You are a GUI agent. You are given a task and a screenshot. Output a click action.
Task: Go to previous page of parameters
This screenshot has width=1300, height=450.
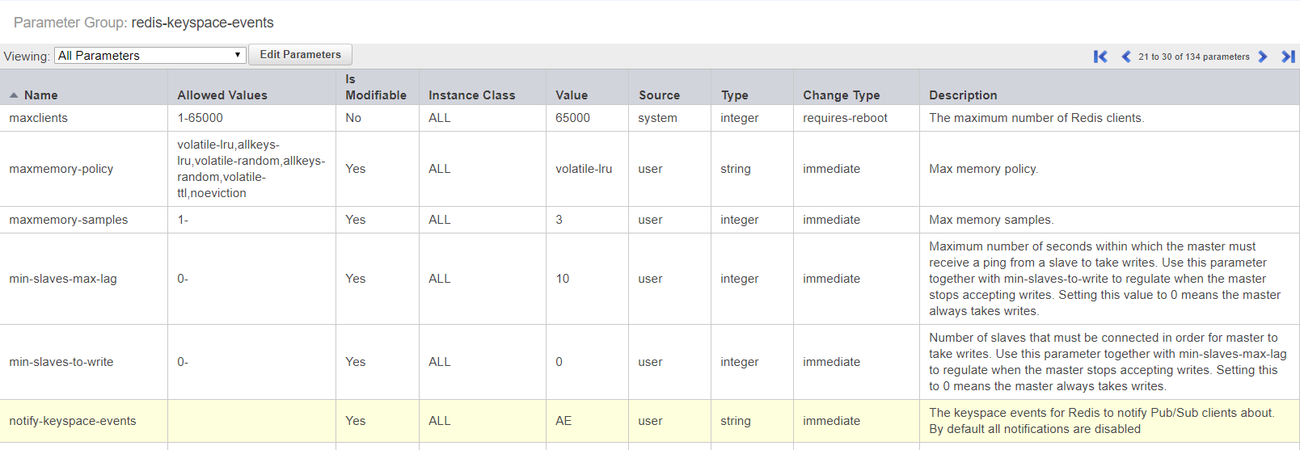click(x=1125, y=57)
